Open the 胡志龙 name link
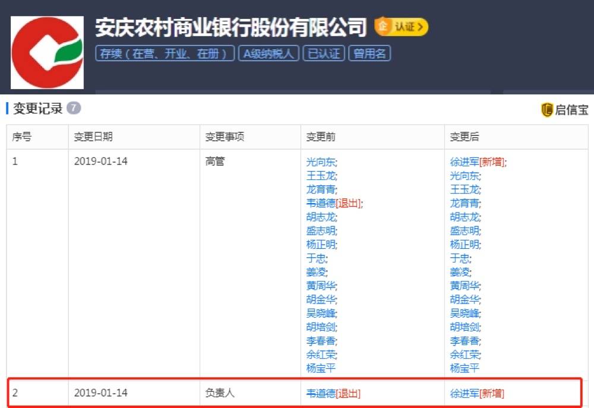The image size is (594, 408). tap(322, 217)
